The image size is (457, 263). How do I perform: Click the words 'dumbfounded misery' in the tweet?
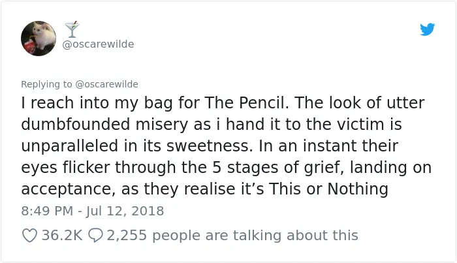tap(104, 125)
